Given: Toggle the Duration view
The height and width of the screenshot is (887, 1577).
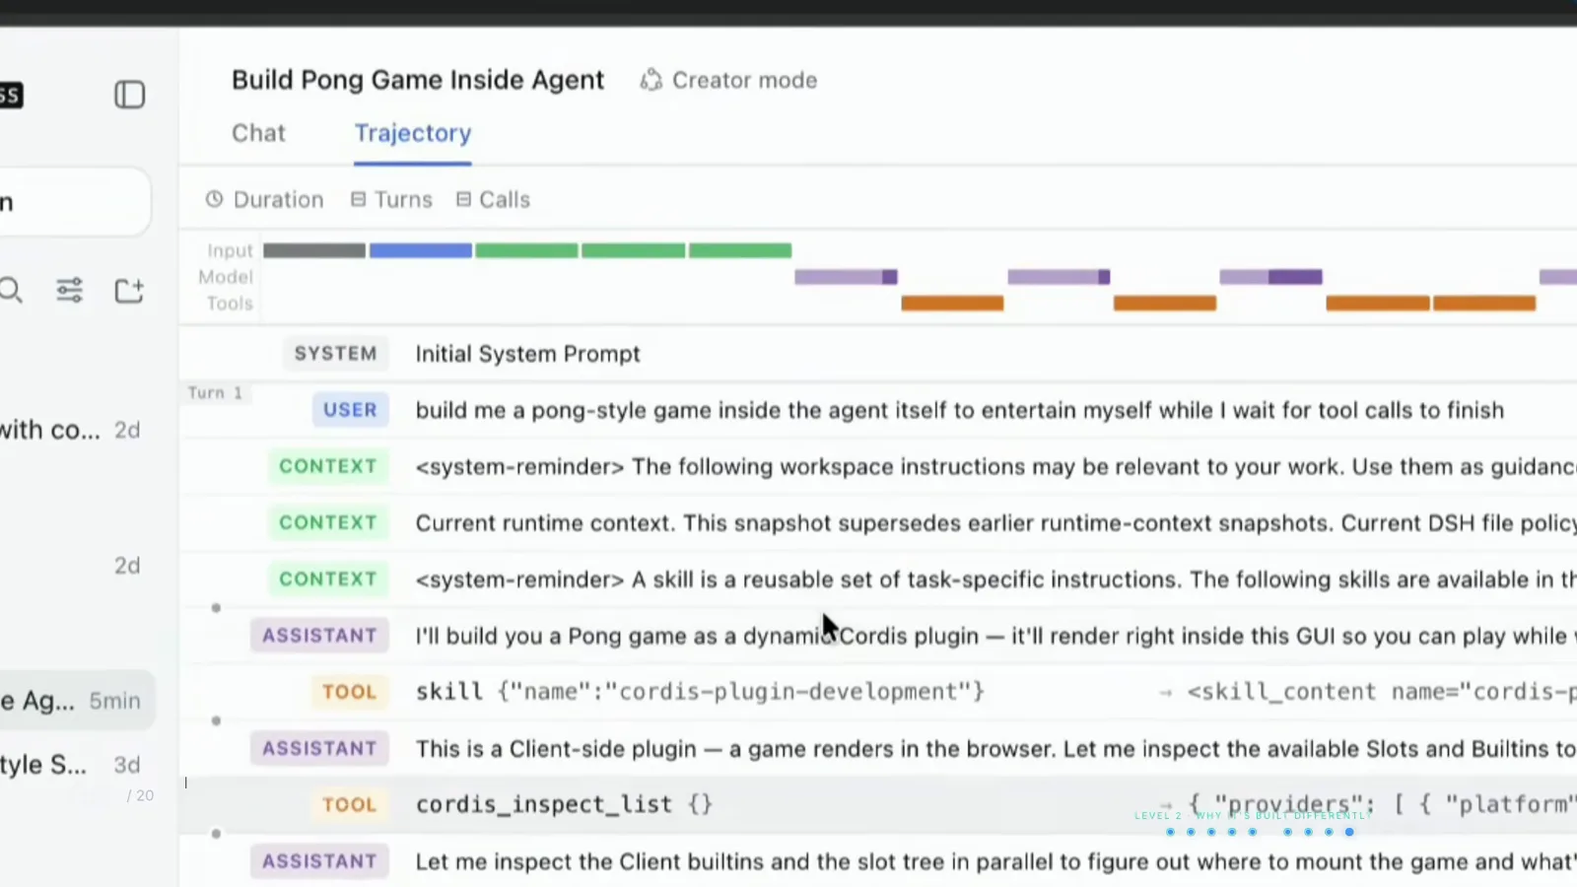Looking at the screenshot, I should point(264,199).
